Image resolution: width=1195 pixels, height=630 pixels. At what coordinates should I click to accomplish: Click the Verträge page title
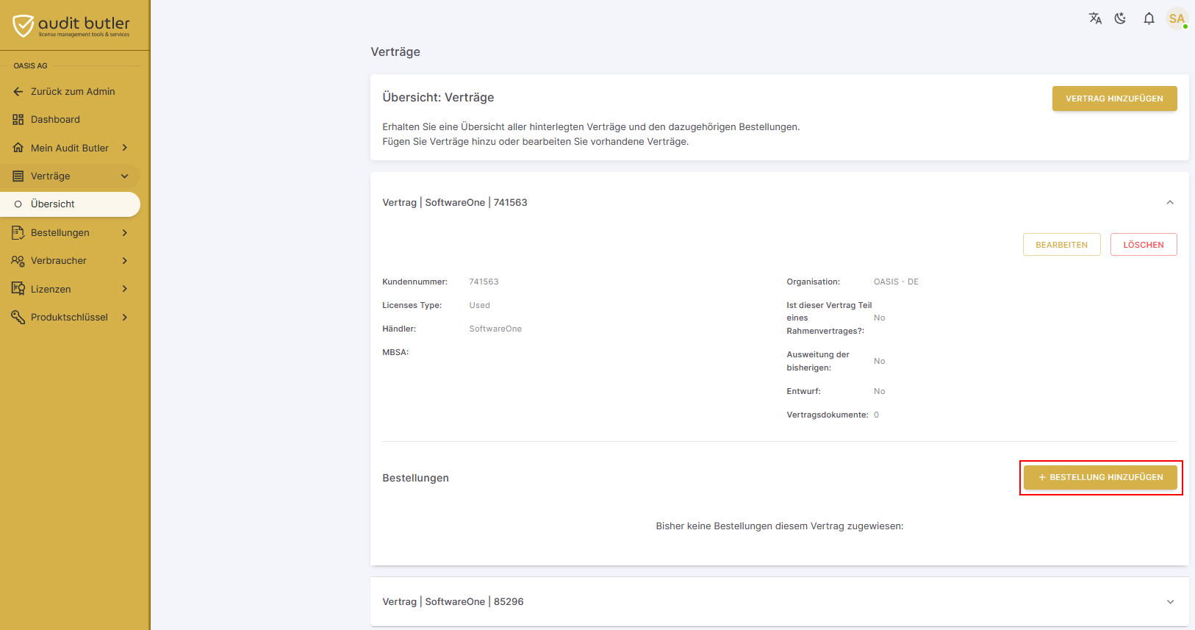click(x=395, y=51)
